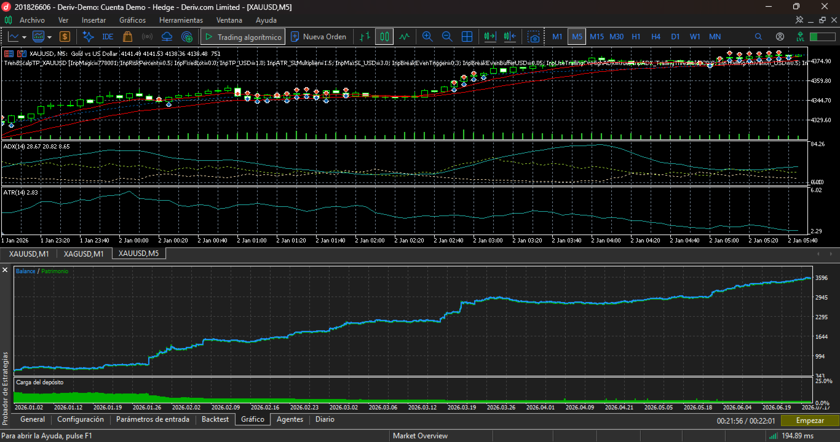
Task: Switch to the XAUUSD,M1 chart tab
Action: (29, 254)
